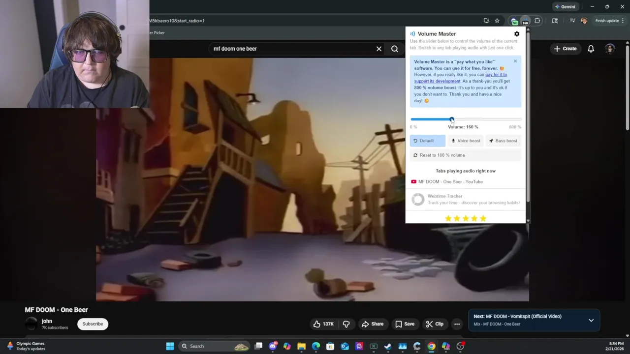Subscribe to the john channel
Image resolution: width=630 pixels, height=354 pixels.
pyautogui.click(x=93, y=324)
